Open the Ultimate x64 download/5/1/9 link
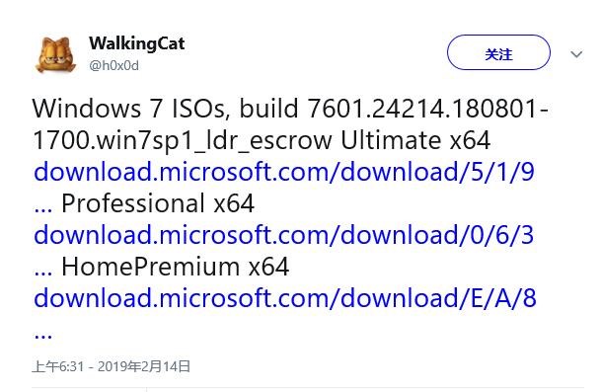 (x=284, y=172)
